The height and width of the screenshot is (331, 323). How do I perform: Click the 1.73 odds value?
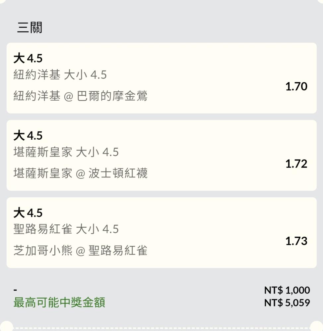[296, 241]
